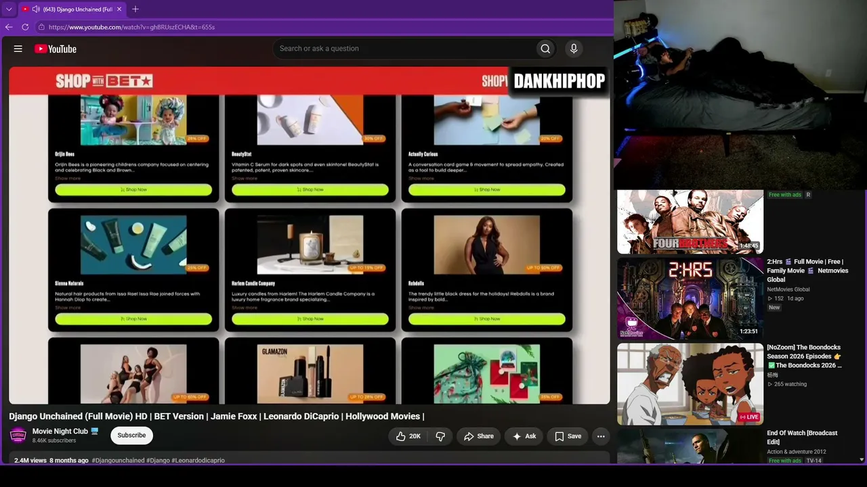Share the Django Unchained video
This screenshot has height=487, width=867.
[x=478, y=436]
